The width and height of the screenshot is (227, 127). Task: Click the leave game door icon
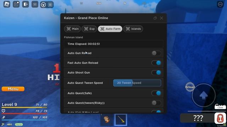[26, 4]
